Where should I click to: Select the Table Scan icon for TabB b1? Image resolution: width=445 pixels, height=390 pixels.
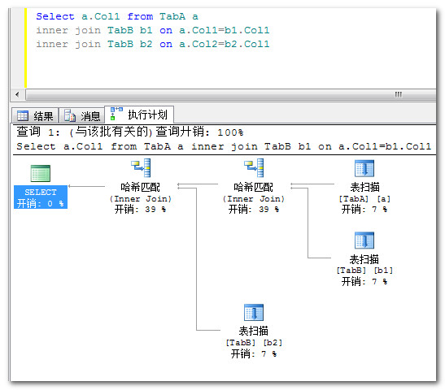(x=364, y=240)
